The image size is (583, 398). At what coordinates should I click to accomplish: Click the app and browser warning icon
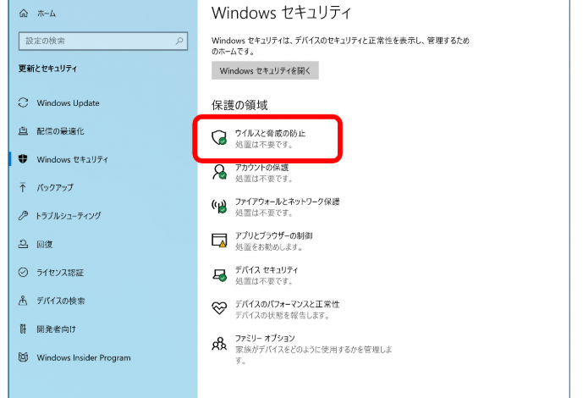coord(219,240)
